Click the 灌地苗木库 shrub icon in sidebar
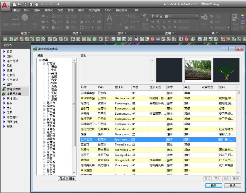 point(4,94)
